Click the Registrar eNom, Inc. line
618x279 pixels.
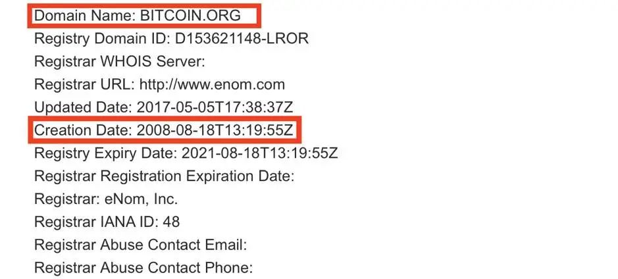click(x=106, y=199)
